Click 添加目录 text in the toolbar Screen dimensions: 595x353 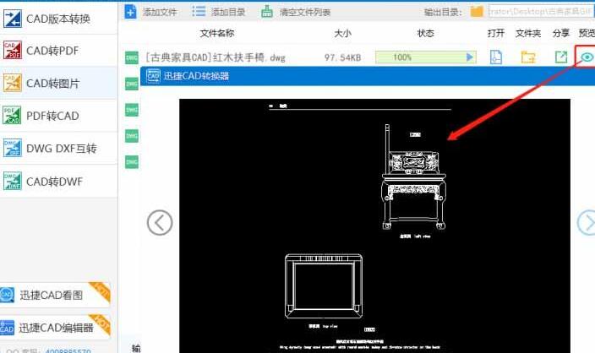pos(228,12)
